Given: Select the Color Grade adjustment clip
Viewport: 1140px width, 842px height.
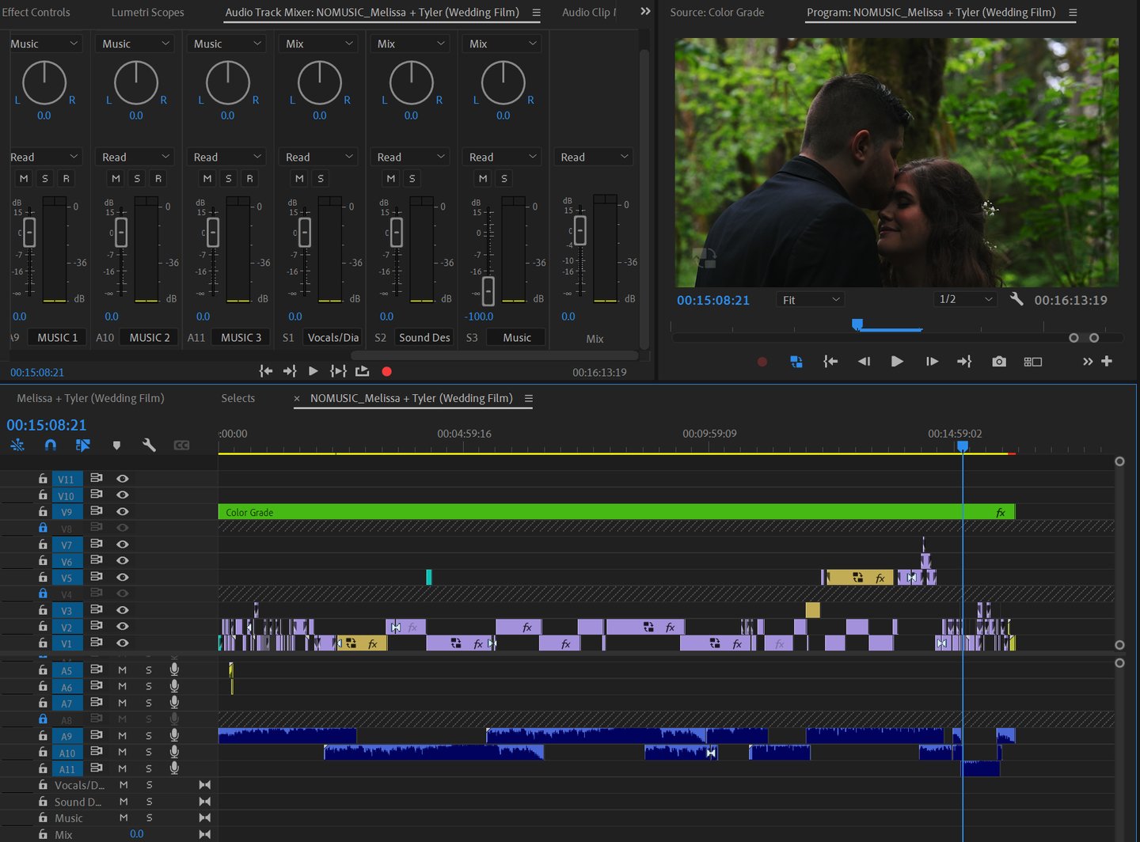Looking at the screenshot, I should tap(616, 512).
